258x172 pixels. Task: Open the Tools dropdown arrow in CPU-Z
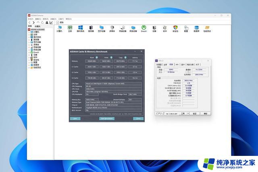pyautogui.click(x=188, y=114)
